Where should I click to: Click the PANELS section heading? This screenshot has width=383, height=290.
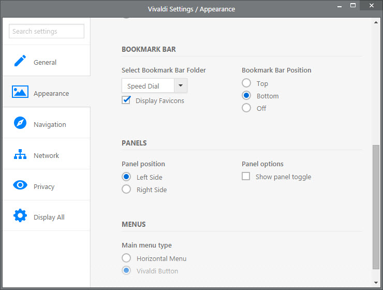click(134, 143)
